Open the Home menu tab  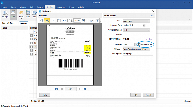click(x=4, y=7)
